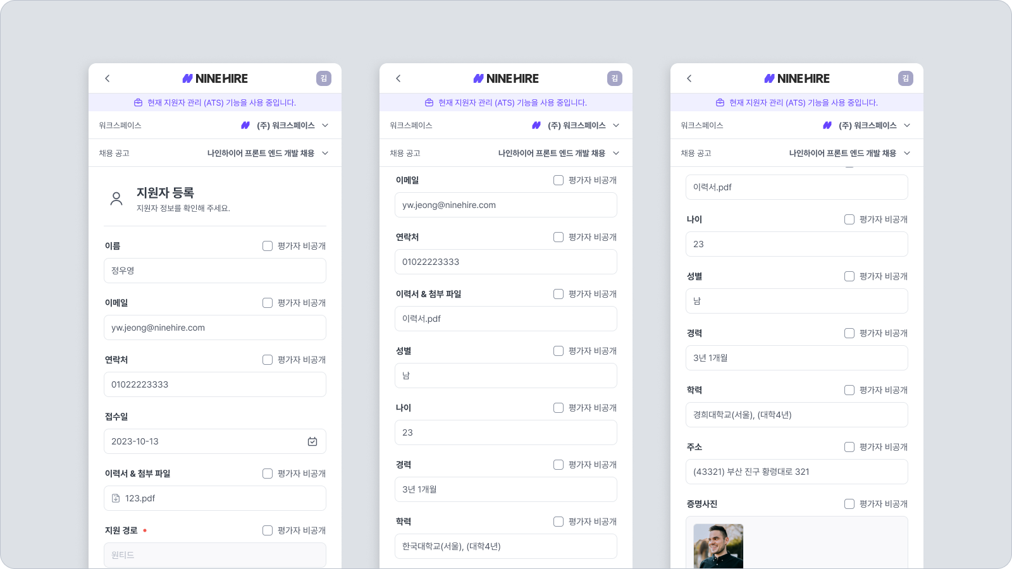The width and height of the screenshot is (1012, 569).
Task: Open the 지원 경로 dropdown showing 원티드
Action: click(215, 555)
